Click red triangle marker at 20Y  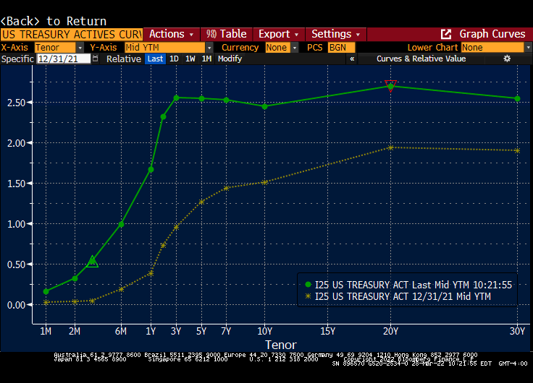[390, 85]
